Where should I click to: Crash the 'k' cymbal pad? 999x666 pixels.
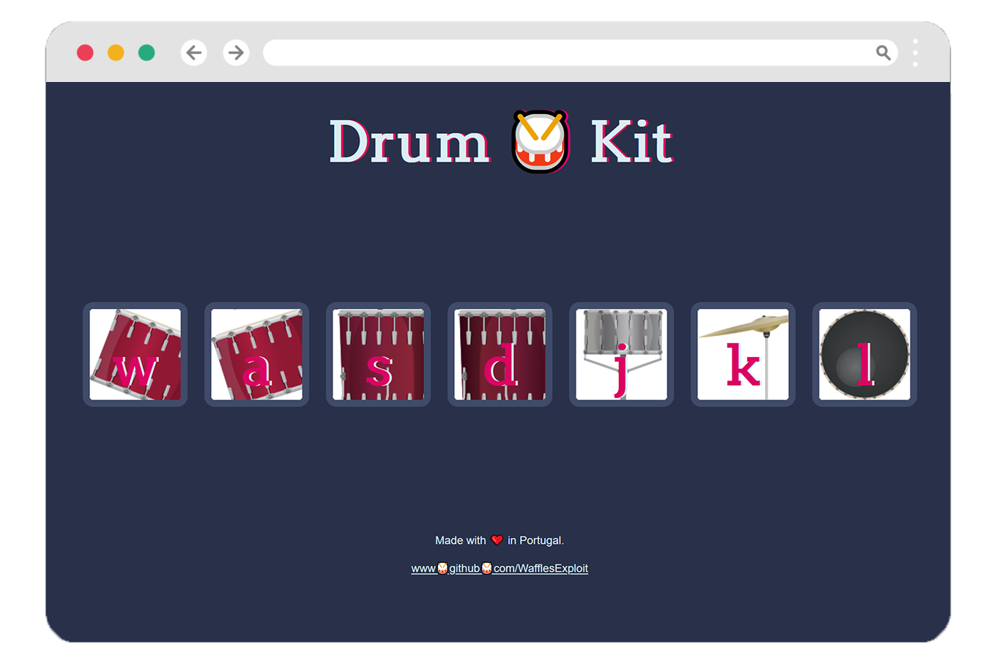click(x=743, y=354)
